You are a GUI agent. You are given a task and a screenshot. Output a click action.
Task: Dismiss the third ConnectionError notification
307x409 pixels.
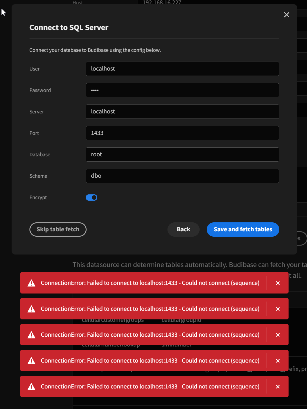(x=278, y=335)
